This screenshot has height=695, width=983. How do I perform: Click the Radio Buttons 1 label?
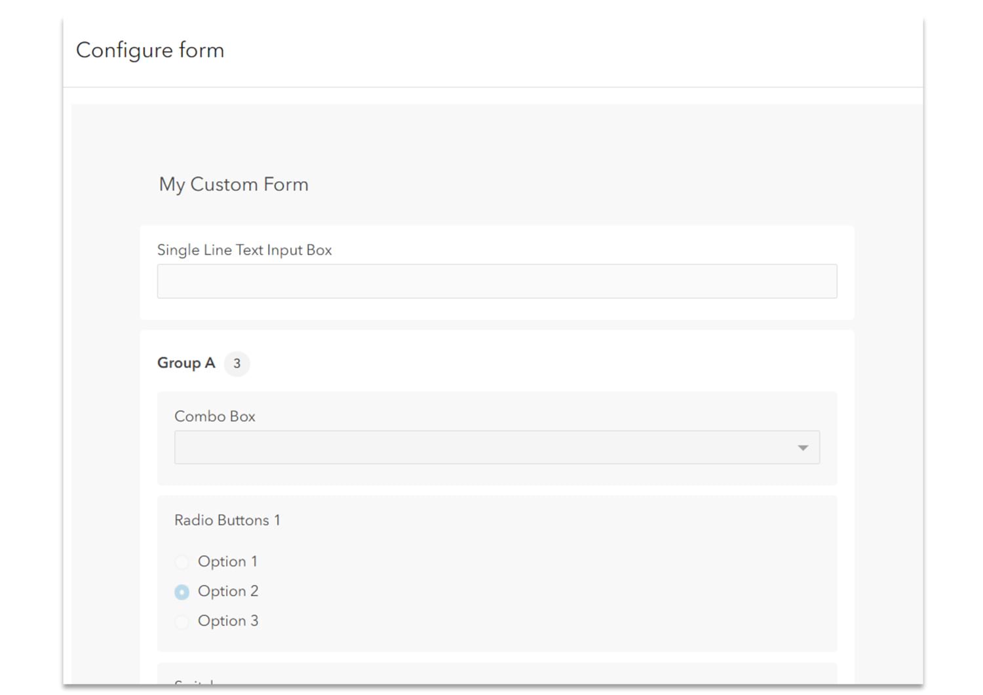click(x=227, y=520)
